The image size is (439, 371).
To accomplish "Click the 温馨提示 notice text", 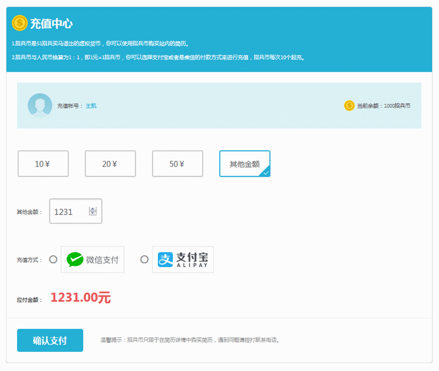I will [x=190, y=340].
